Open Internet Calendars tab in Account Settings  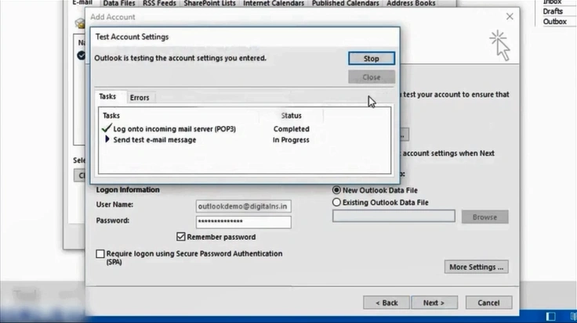(x=274, y=3)
